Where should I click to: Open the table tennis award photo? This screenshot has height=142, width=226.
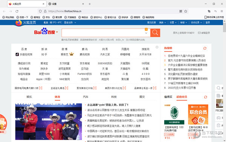pyautogui.click(x=49, y=122)
